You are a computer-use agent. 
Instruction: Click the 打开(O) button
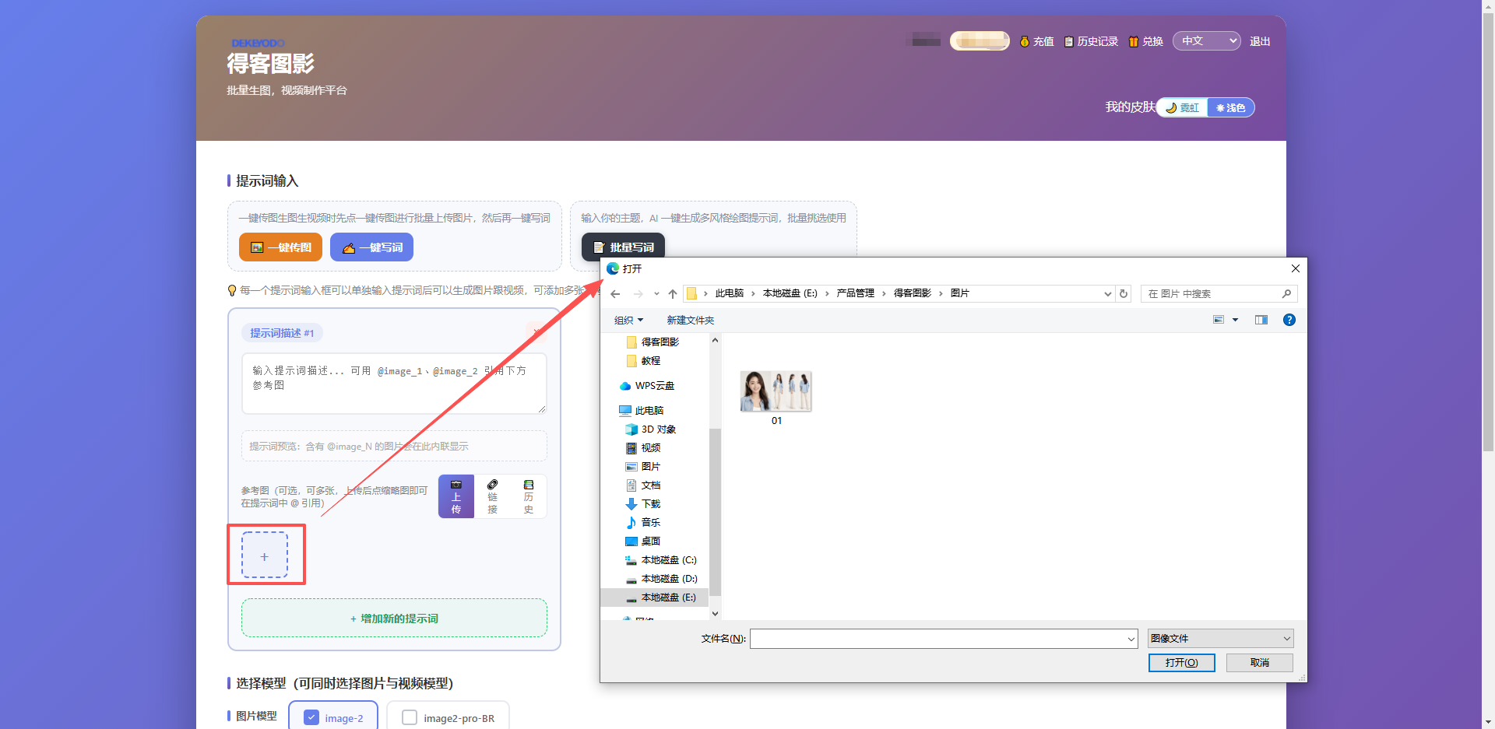1181,663
